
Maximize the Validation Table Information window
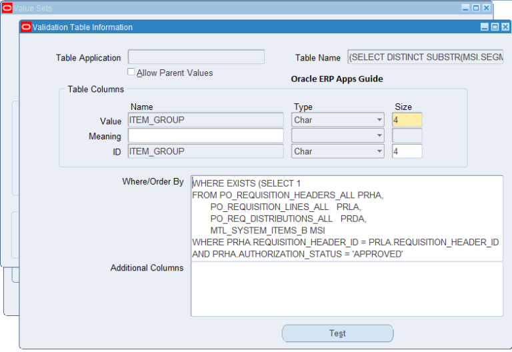(495, 27)
